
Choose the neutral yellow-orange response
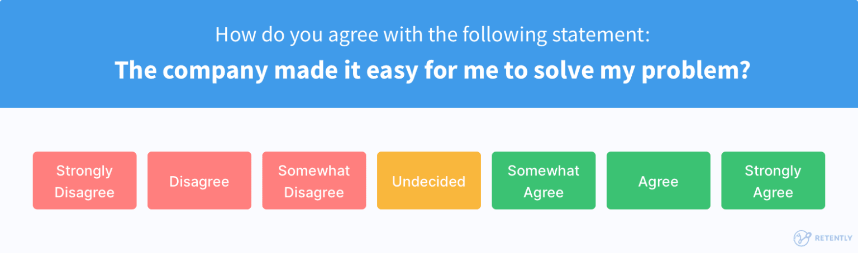428,181
